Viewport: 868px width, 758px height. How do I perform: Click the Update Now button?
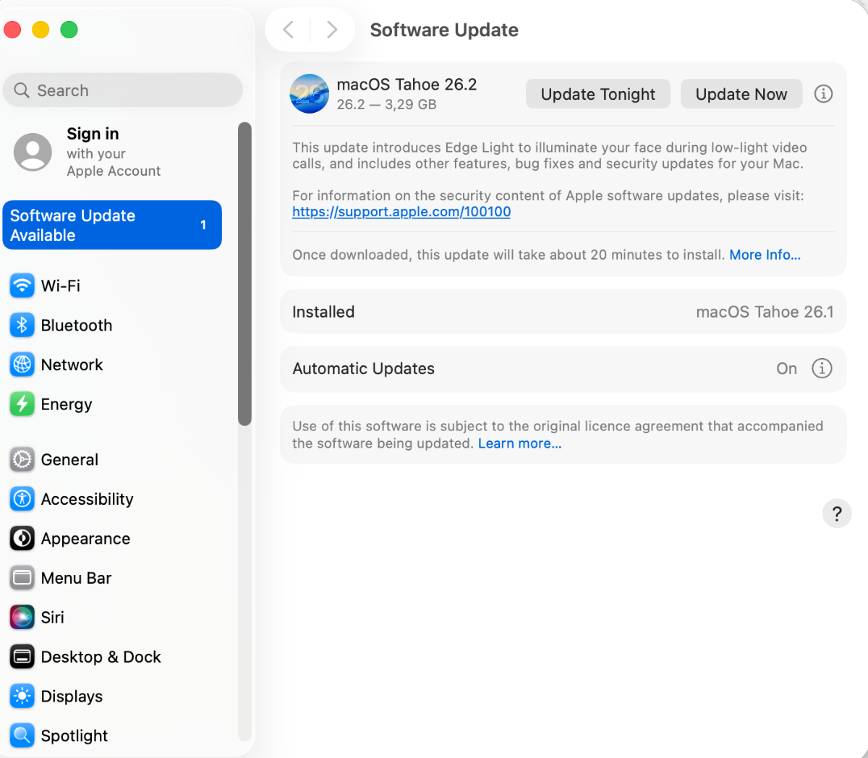pos(741,94)
